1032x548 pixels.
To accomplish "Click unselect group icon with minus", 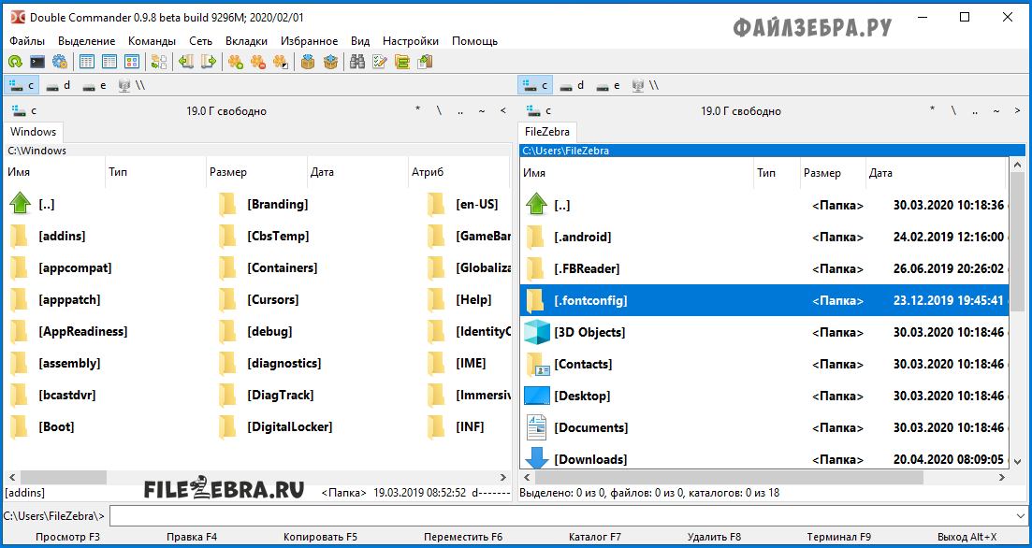I will pos(258,62).
